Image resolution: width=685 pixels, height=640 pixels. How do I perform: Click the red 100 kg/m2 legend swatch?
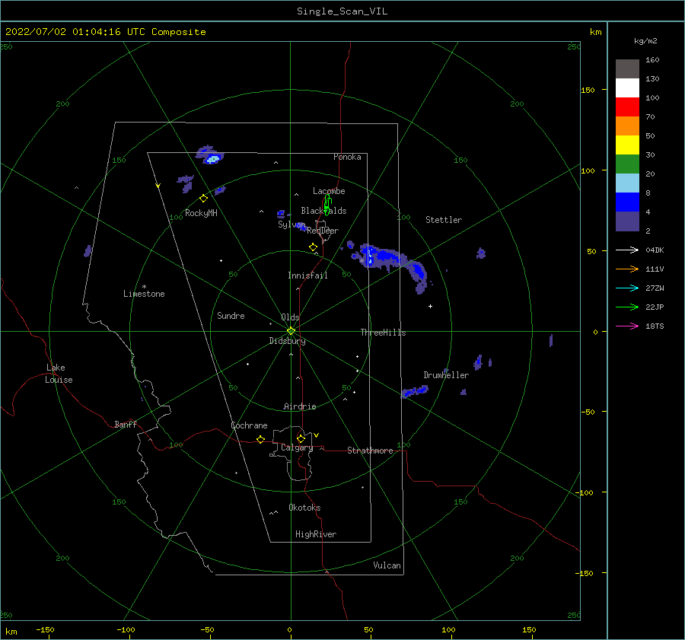(627, 107)
